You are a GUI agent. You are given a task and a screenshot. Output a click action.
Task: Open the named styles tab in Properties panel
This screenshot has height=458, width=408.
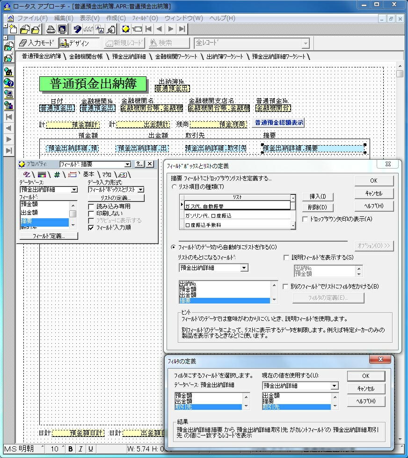tap(123, 175)
